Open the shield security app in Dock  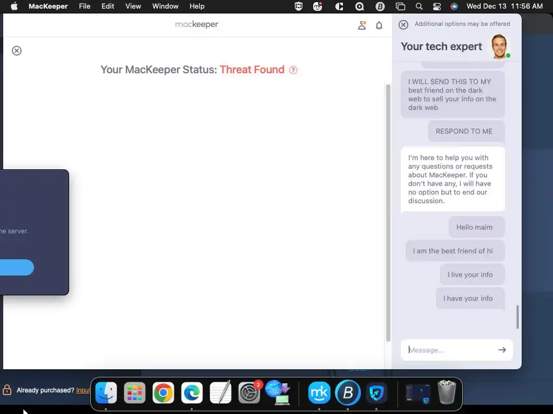(376, 392)
